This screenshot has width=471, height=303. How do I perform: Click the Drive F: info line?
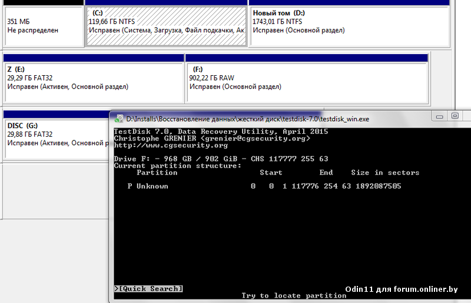click(x=221, y=159)
